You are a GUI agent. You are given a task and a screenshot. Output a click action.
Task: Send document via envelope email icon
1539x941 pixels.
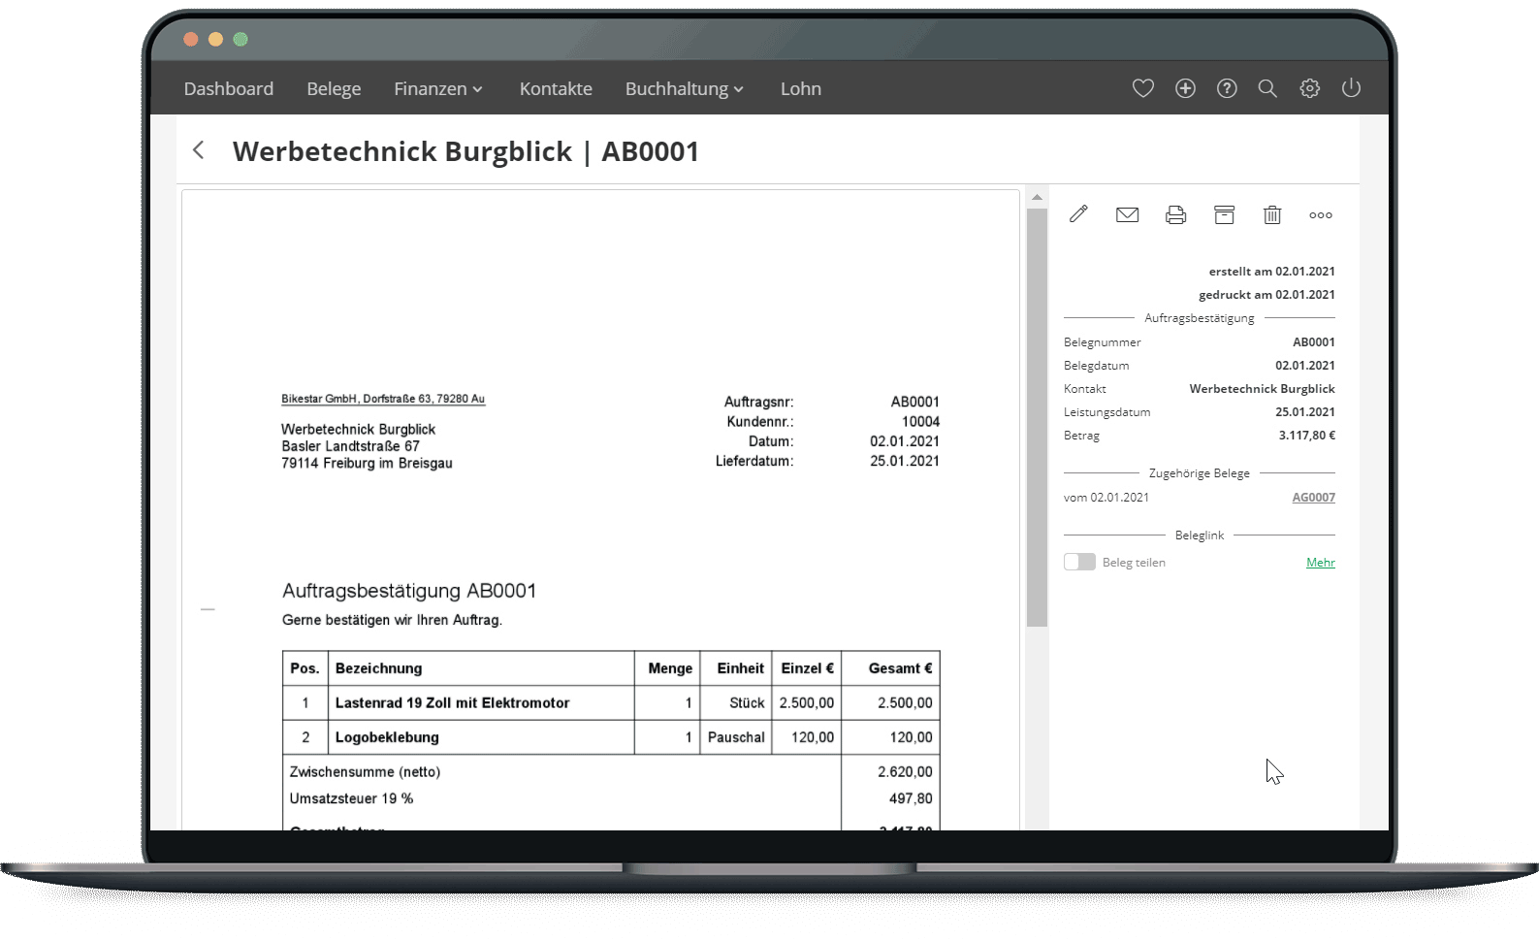[1127, 214]
